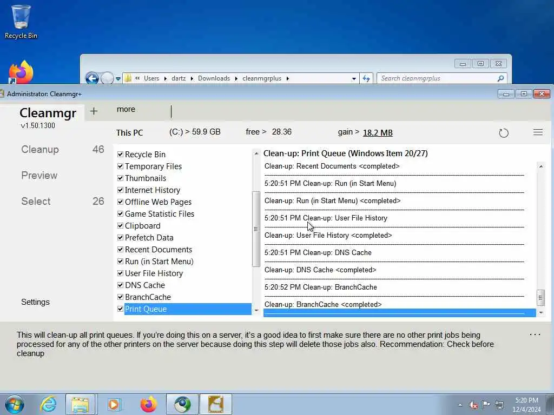Click the Action Center flag icon
The height and width of the screenshot is (415, 554).
[486, 405]
